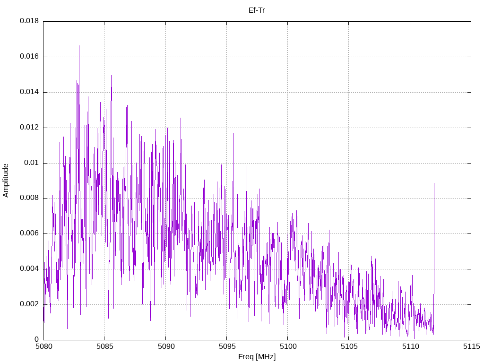Click the y-axis value 0.01
The height and width of the screenshot is (363, 484).
[32, 163]
